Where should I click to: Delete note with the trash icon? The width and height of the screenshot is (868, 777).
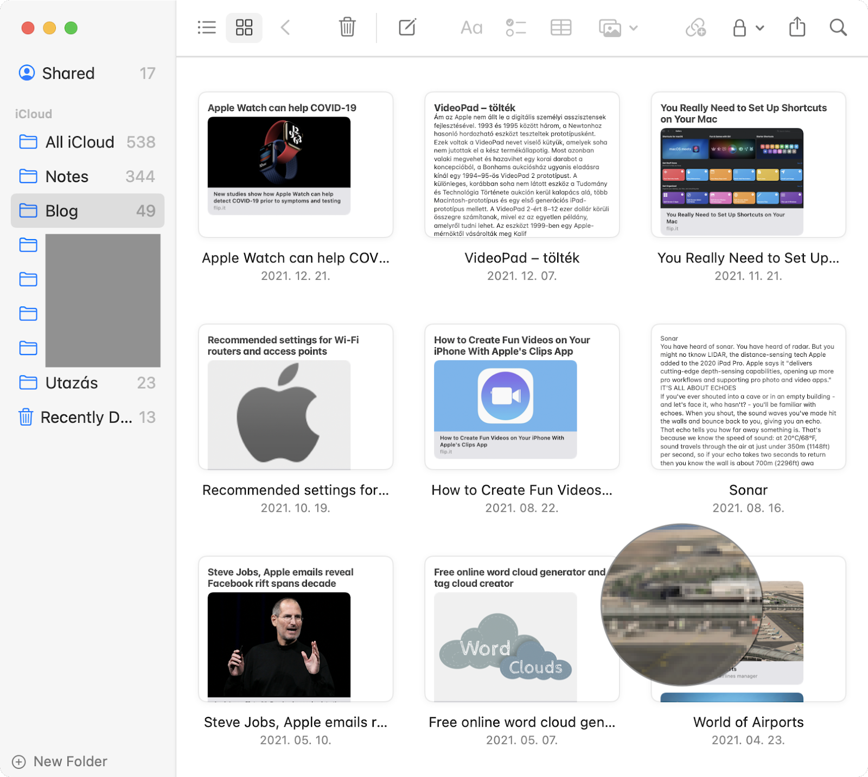[347, 27]
